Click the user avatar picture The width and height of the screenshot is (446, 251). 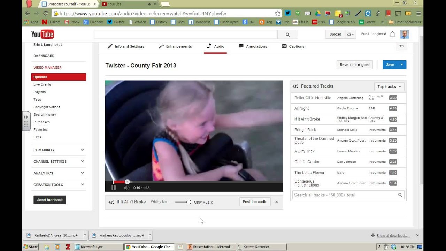pyautogui.click(x=405, y=34)
